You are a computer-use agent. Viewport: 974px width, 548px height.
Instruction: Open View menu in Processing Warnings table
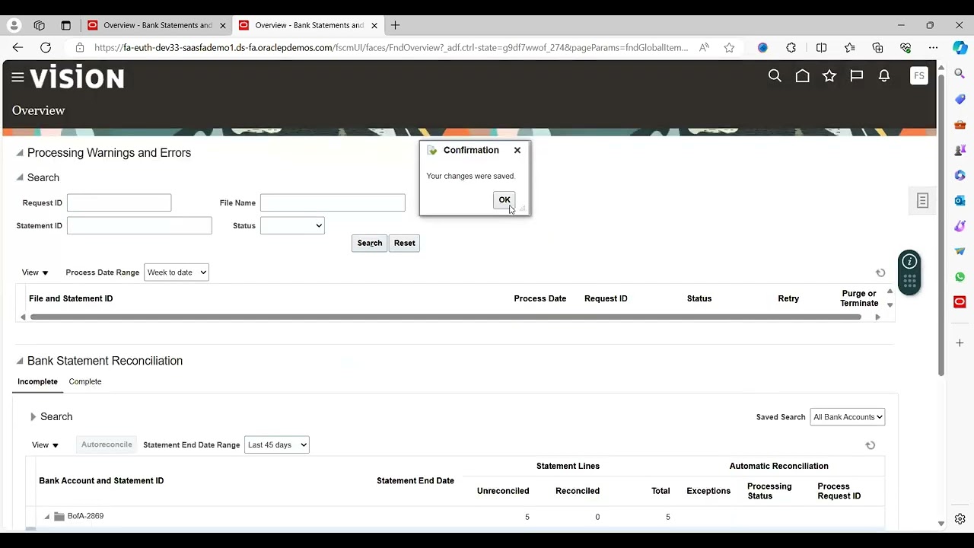click(x=35, y=272)
